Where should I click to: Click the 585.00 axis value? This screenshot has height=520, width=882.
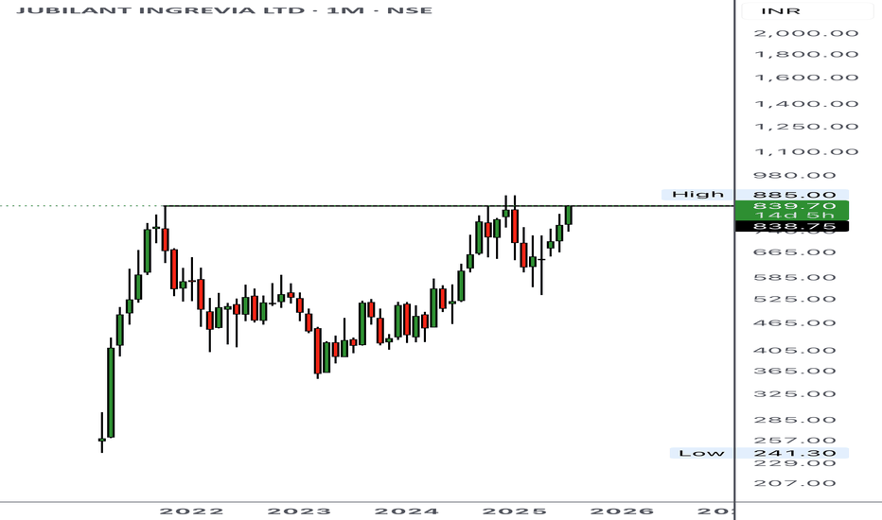pyautogui.click(x=794, y=277)
